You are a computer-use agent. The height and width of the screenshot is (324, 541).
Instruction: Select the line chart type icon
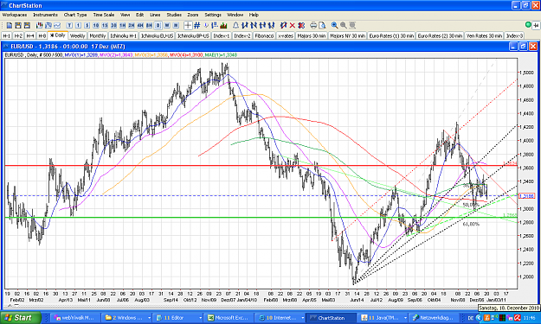point(57,25)
